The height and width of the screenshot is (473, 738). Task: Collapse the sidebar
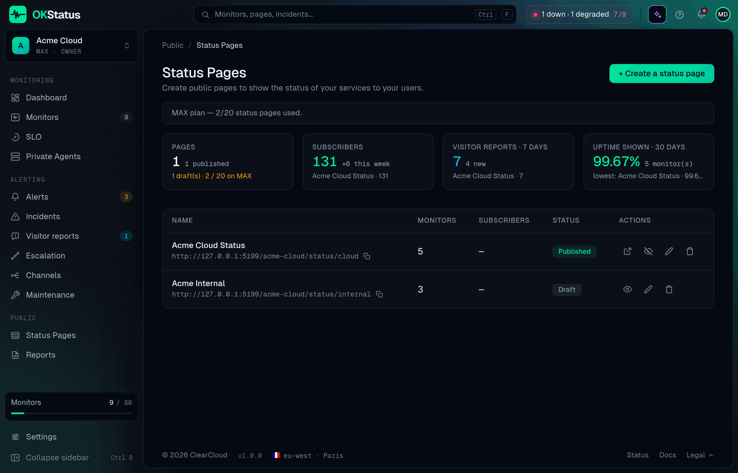point(71,457)
